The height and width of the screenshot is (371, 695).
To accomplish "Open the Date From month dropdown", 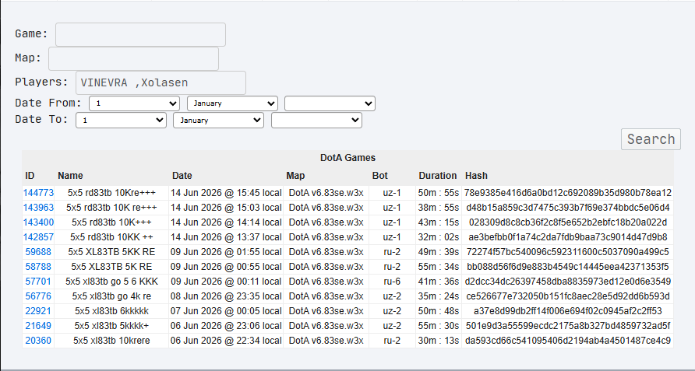I will click(x=232, y=103).
